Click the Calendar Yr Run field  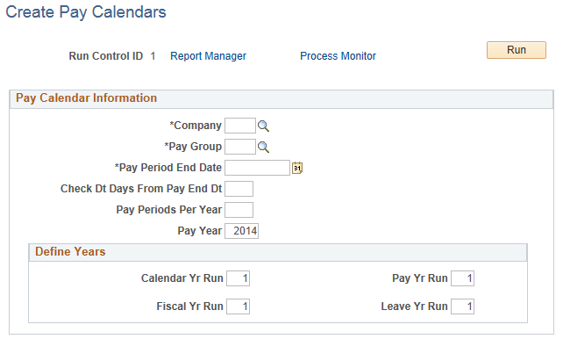point(238,278)
